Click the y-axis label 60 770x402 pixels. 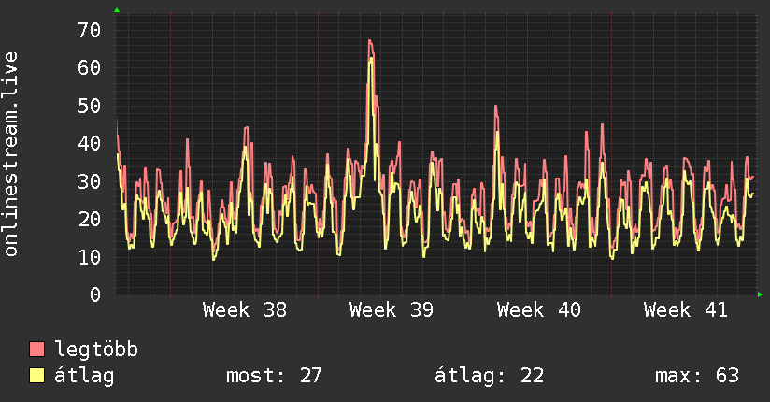pyautogui.click(x=90, y=68)
